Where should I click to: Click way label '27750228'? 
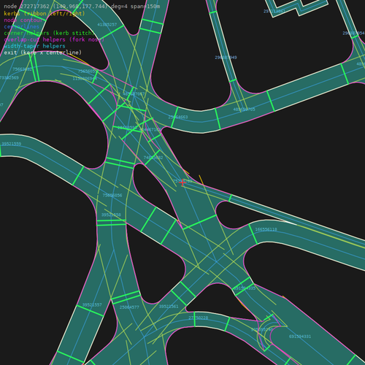[x=199, y=318]
